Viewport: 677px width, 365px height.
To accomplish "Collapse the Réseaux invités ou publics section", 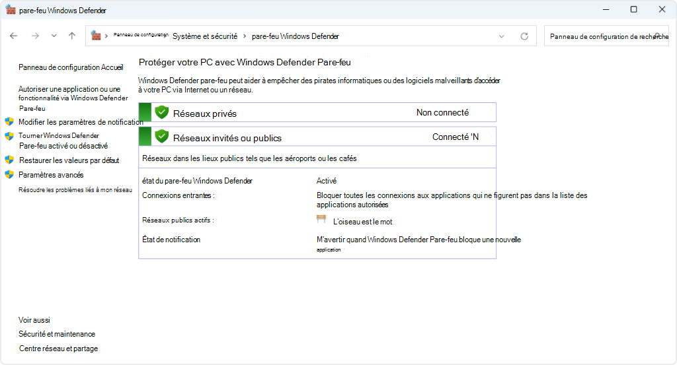I will coord(317,137).
